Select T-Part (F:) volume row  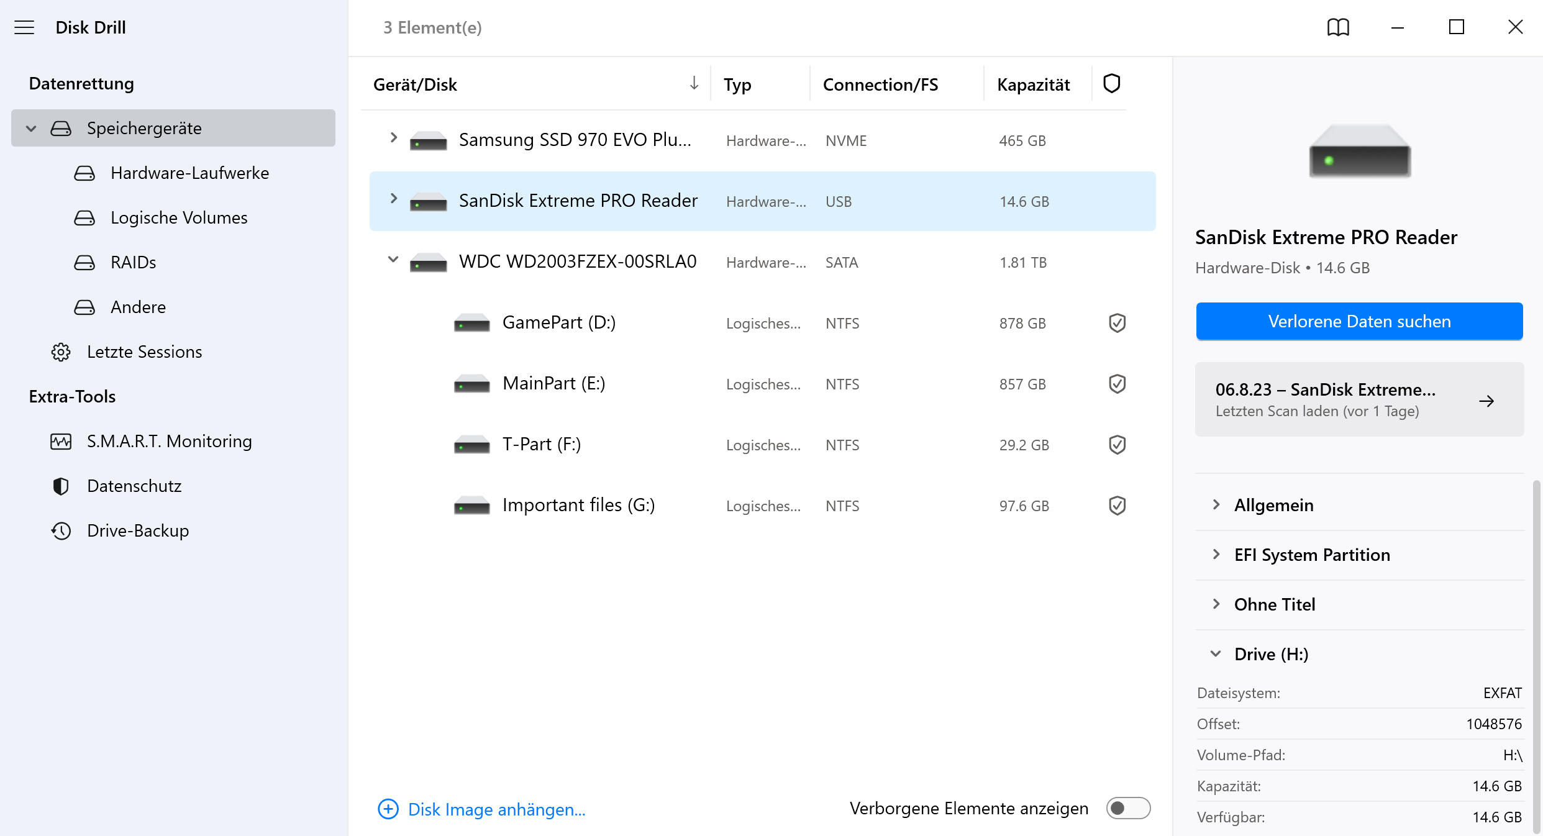(x=762, y=445)
